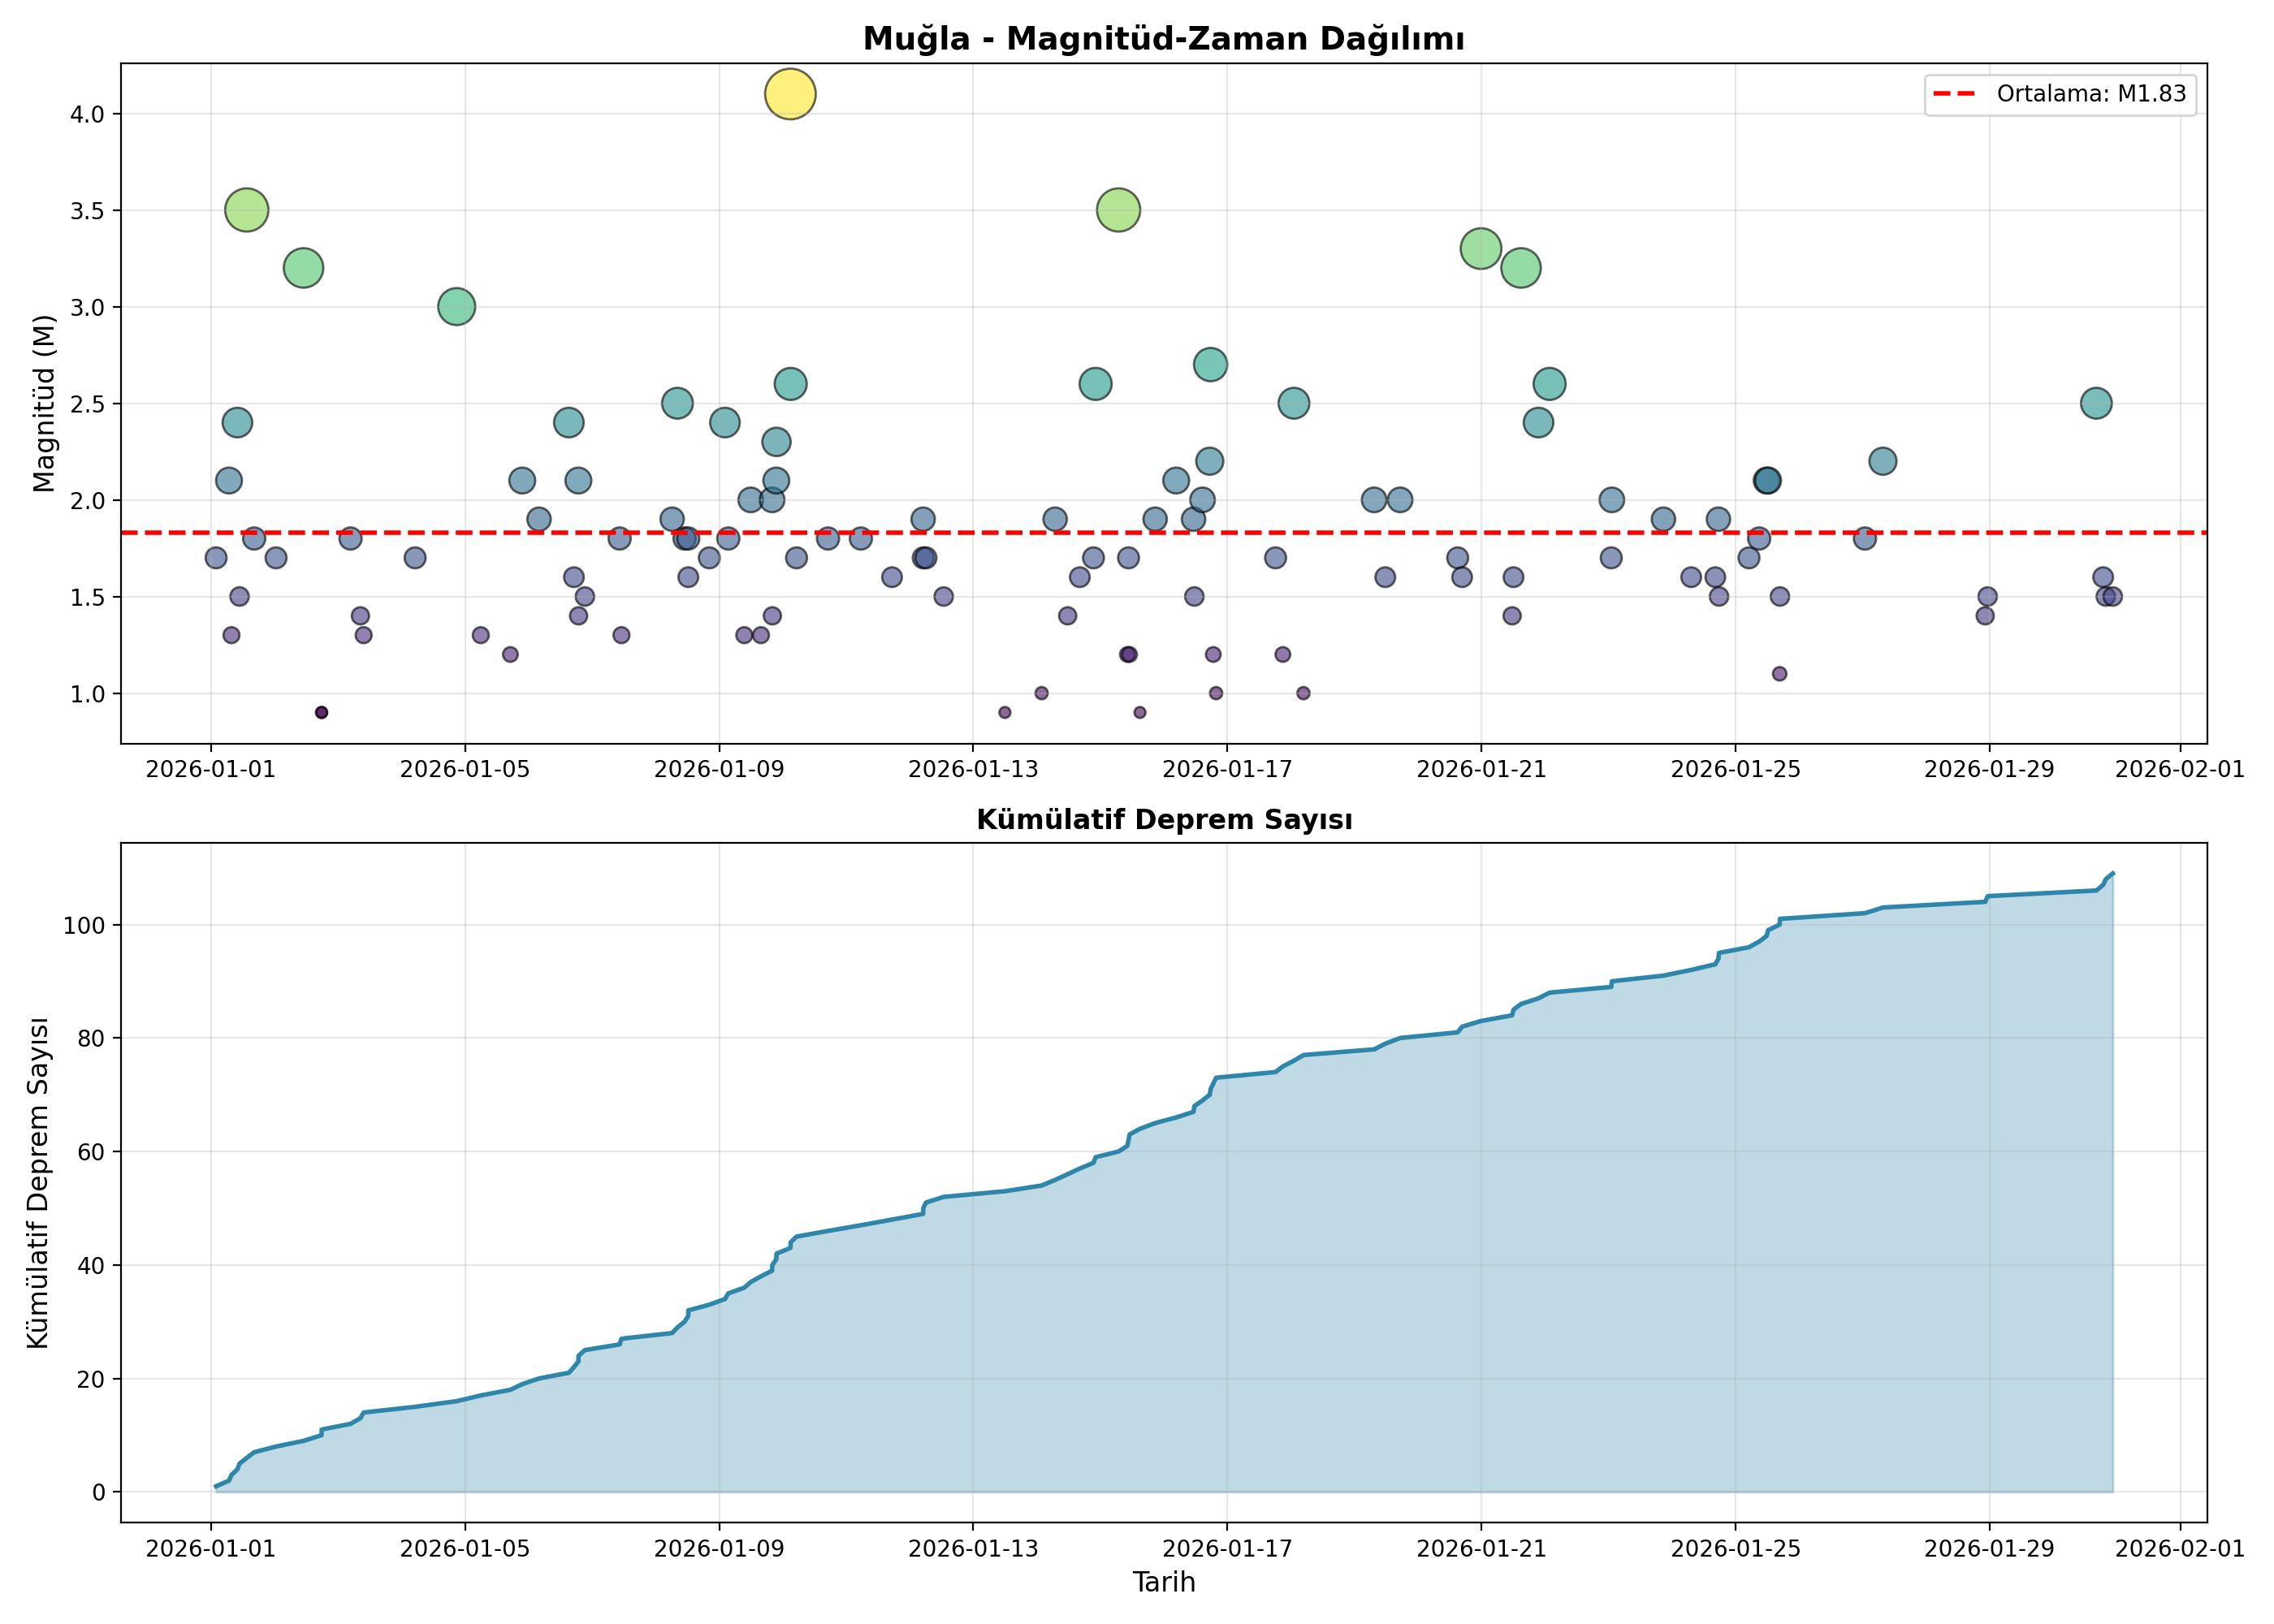Click the "60" tick on the cumulative count axis

tap(91, 1152)
